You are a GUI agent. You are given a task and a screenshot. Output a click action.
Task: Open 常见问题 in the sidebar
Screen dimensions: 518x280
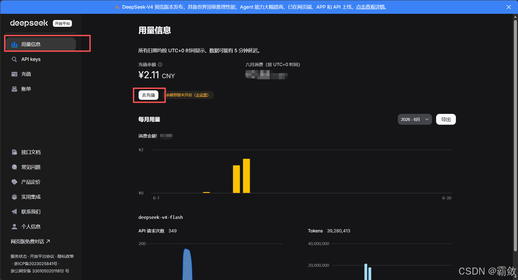[x=40, y=167]
